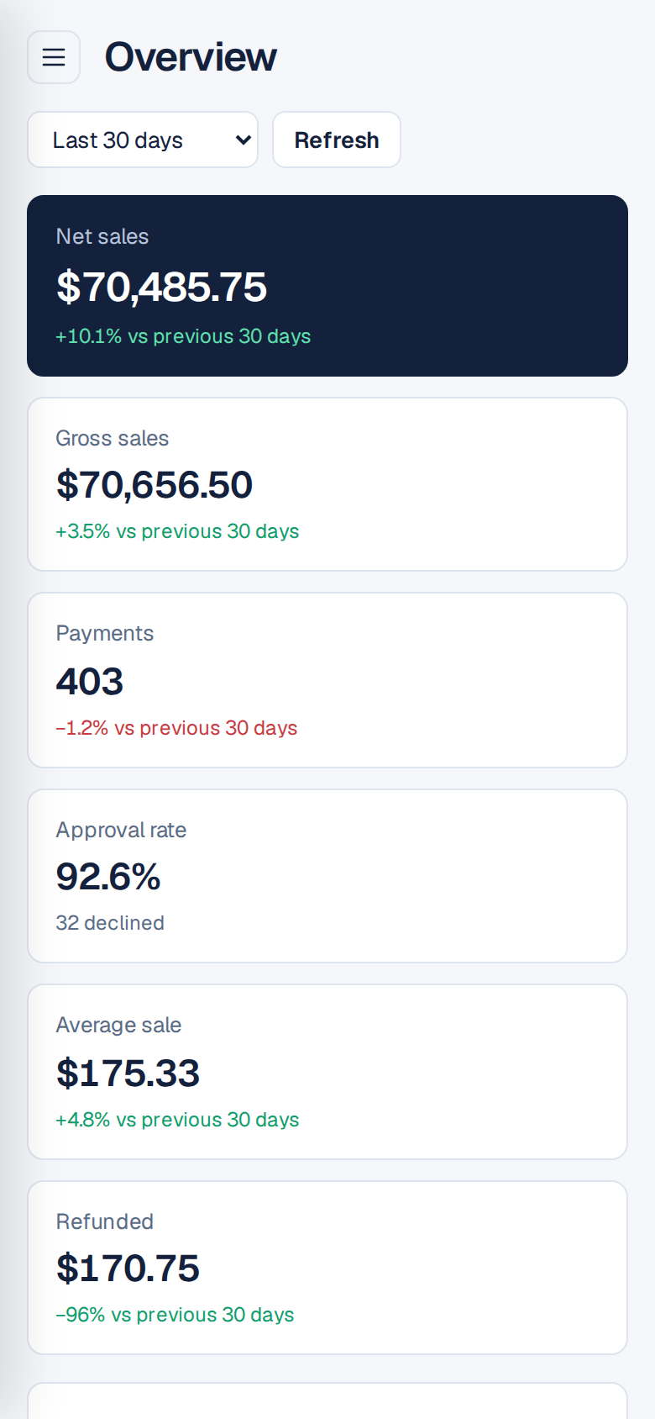
Task: Click the +3.5% vs previous 30 days text
Action: pos(177,531)
